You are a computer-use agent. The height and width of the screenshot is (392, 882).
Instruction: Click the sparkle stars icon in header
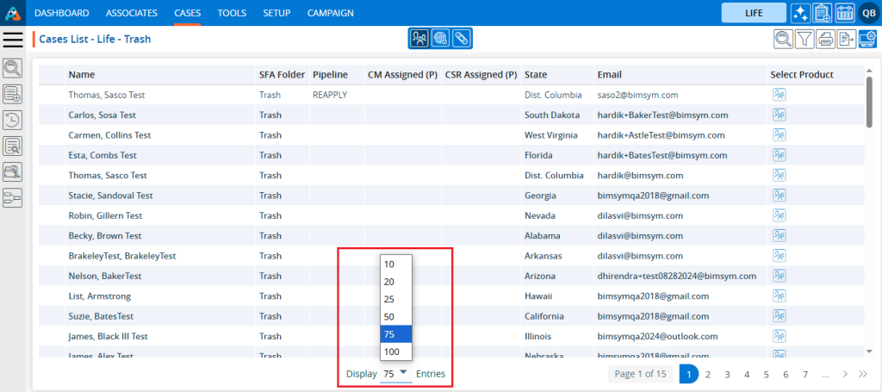[x=800, y=13]
